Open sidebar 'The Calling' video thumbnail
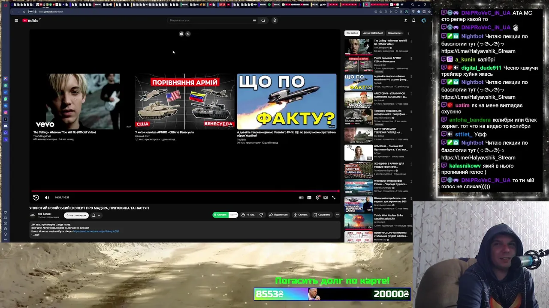This screenshot has width=549, height=308. [359, 47]
